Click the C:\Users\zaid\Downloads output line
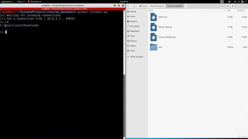 19,25
